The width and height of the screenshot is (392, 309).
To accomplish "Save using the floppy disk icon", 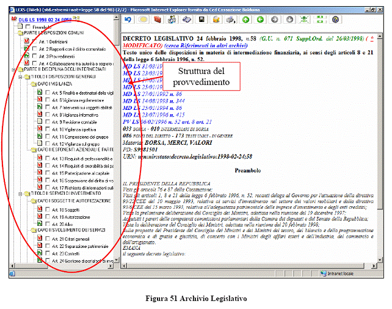I will [201, 20].
